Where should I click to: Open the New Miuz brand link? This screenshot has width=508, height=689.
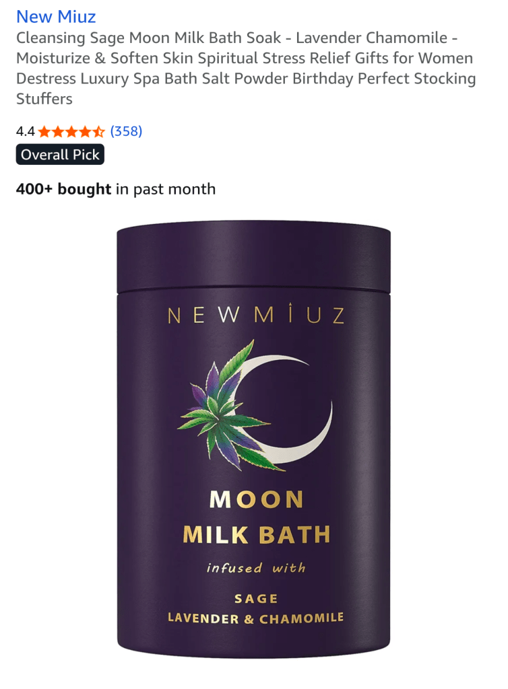[56, 17]
